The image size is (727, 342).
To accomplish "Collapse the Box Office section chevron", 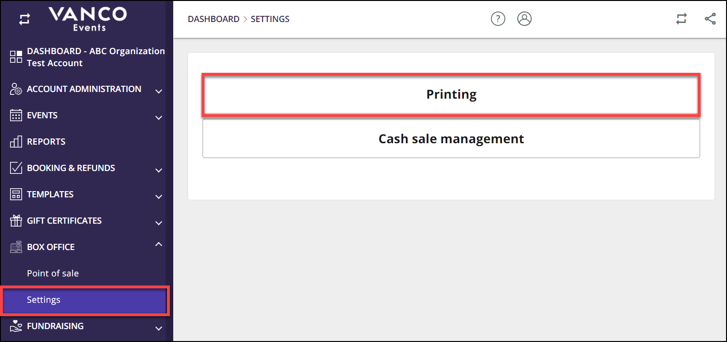I will (x=159, y=245).
